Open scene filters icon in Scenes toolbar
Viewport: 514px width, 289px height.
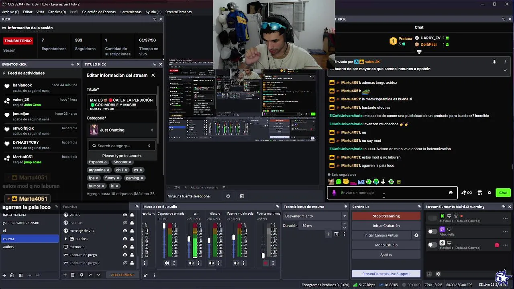click(x=21, y=275)
